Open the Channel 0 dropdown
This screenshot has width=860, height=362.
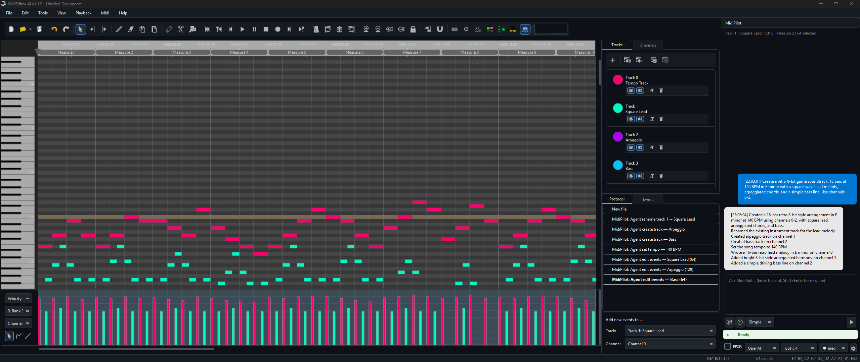pyautogui.click(x=670, y=344)
